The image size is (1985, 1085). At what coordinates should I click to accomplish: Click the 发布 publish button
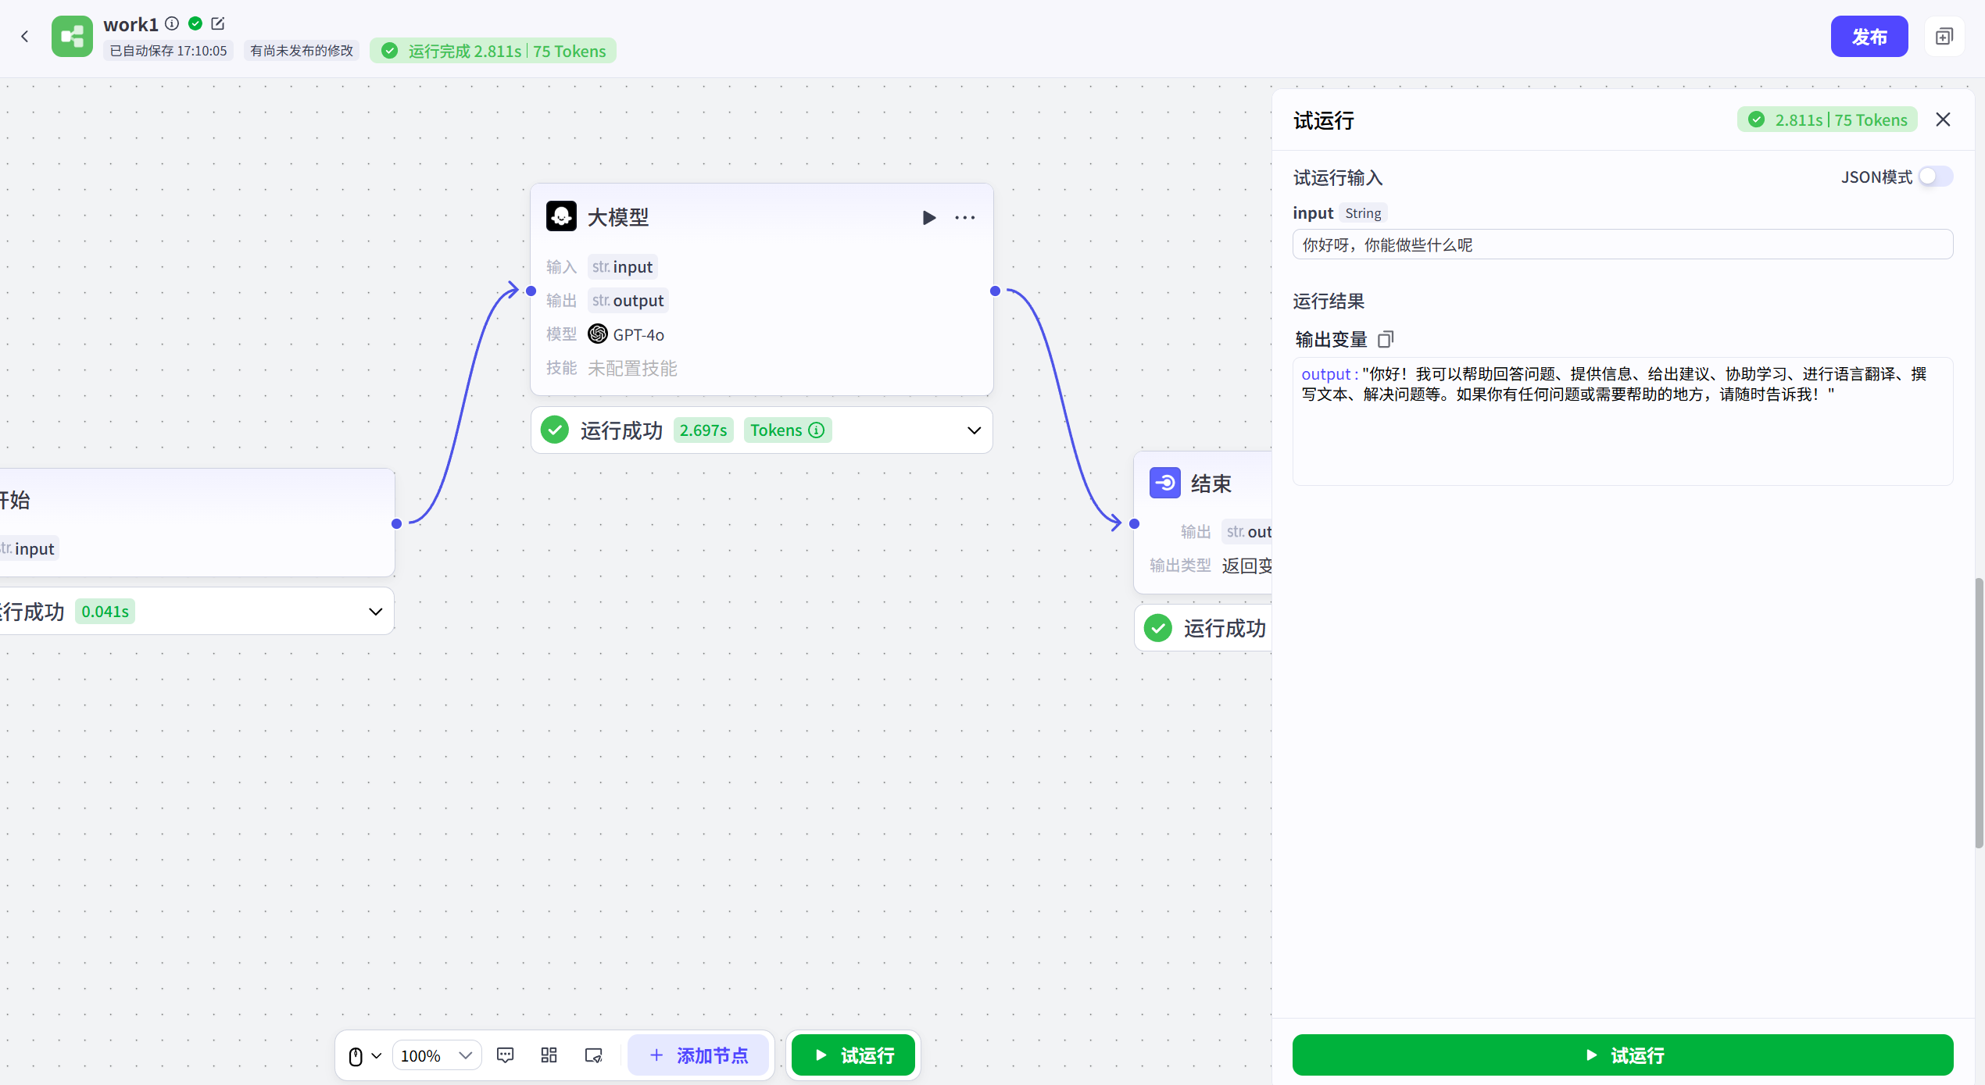pyautogui.click(x=1869, y=37)
